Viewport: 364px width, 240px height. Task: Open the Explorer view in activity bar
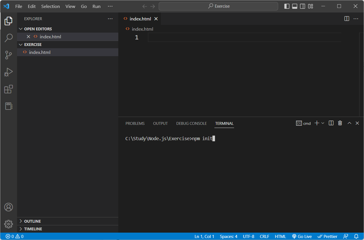pos(9,21)
